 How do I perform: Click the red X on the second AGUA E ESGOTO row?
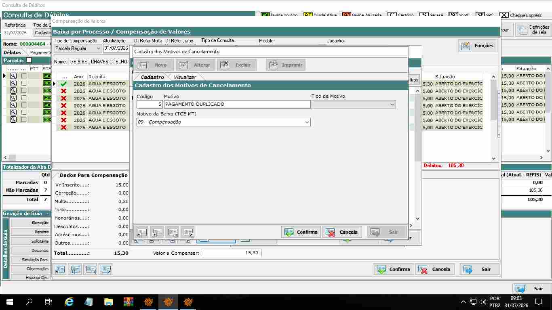[63, 91]
